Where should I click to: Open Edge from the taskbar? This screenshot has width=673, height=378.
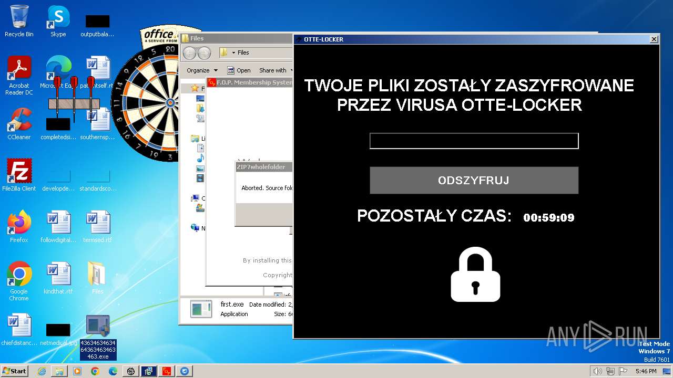(113, 371)
